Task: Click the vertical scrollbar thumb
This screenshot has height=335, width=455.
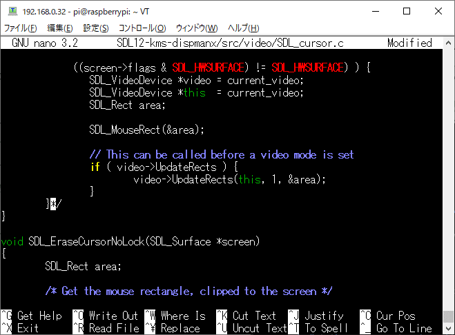Action: pyautogui.click(x=448, y=317)
